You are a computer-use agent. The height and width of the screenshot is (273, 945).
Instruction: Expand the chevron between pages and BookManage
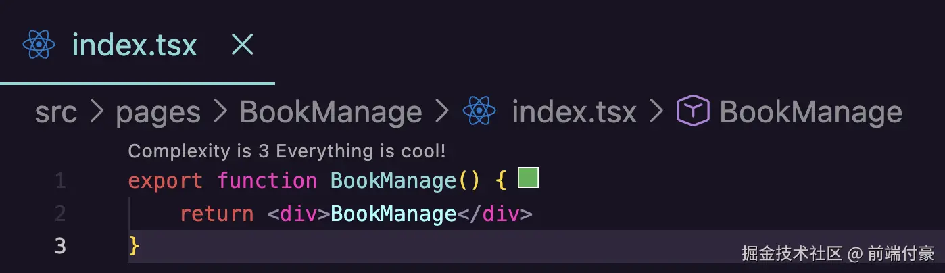click(220, 112)
